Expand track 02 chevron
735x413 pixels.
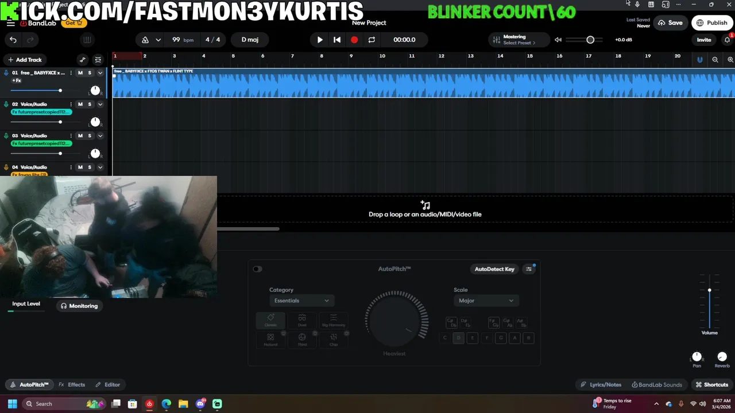pos(100,104)
